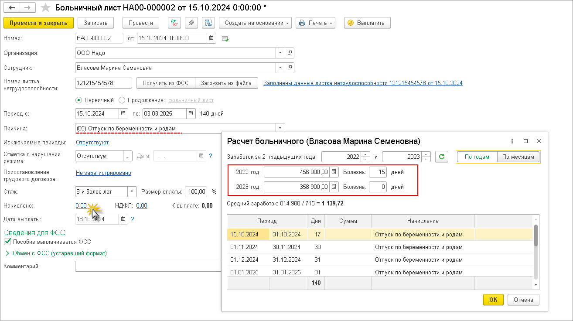Refresh earnings with the green arrow button

[442, 157]
